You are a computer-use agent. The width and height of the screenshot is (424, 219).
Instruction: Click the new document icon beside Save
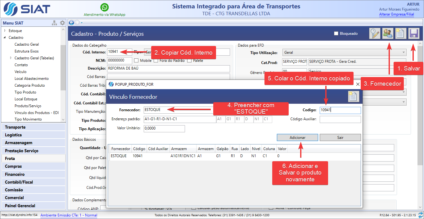pyautogui.click(x=400, y=34)
